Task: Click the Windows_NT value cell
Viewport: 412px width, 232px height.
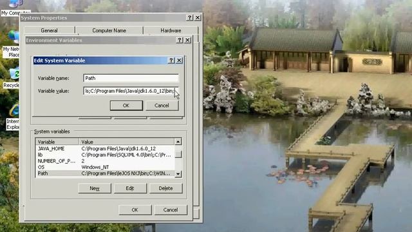Action: point(95,168)
